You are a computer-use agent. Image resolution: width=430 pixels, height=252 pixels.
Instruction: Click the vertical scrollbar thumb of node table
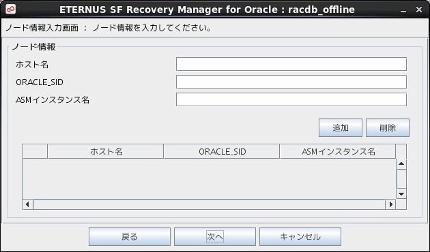point(401,178)
